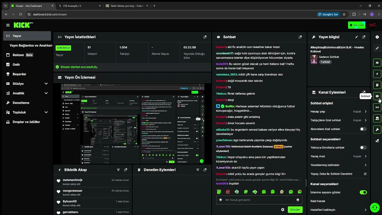The image size is (382, 215).
Task: Filter the Denetim Eylemleri list
Action: pos(198,170)
